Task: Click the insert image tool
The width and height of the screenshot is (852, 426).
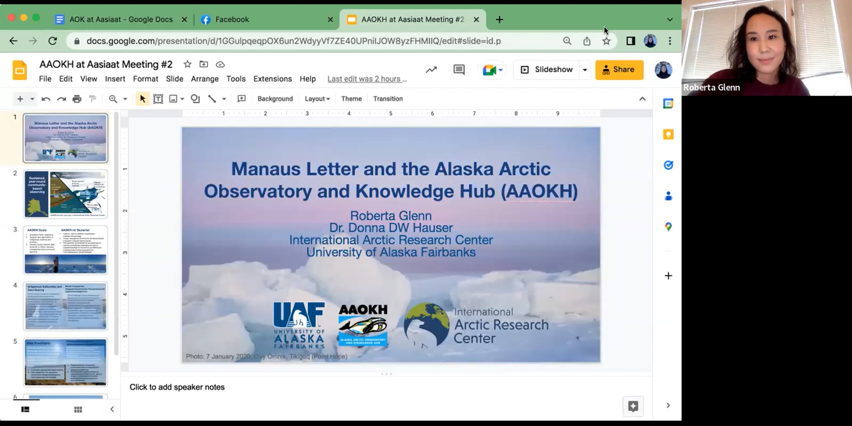Action: (173, 99)
